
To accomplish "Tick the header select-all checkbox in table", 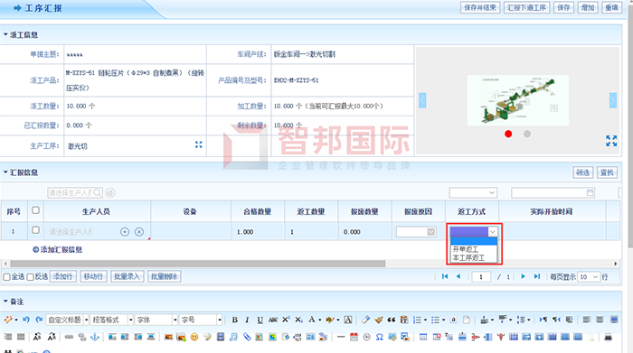I will [35, 210].
